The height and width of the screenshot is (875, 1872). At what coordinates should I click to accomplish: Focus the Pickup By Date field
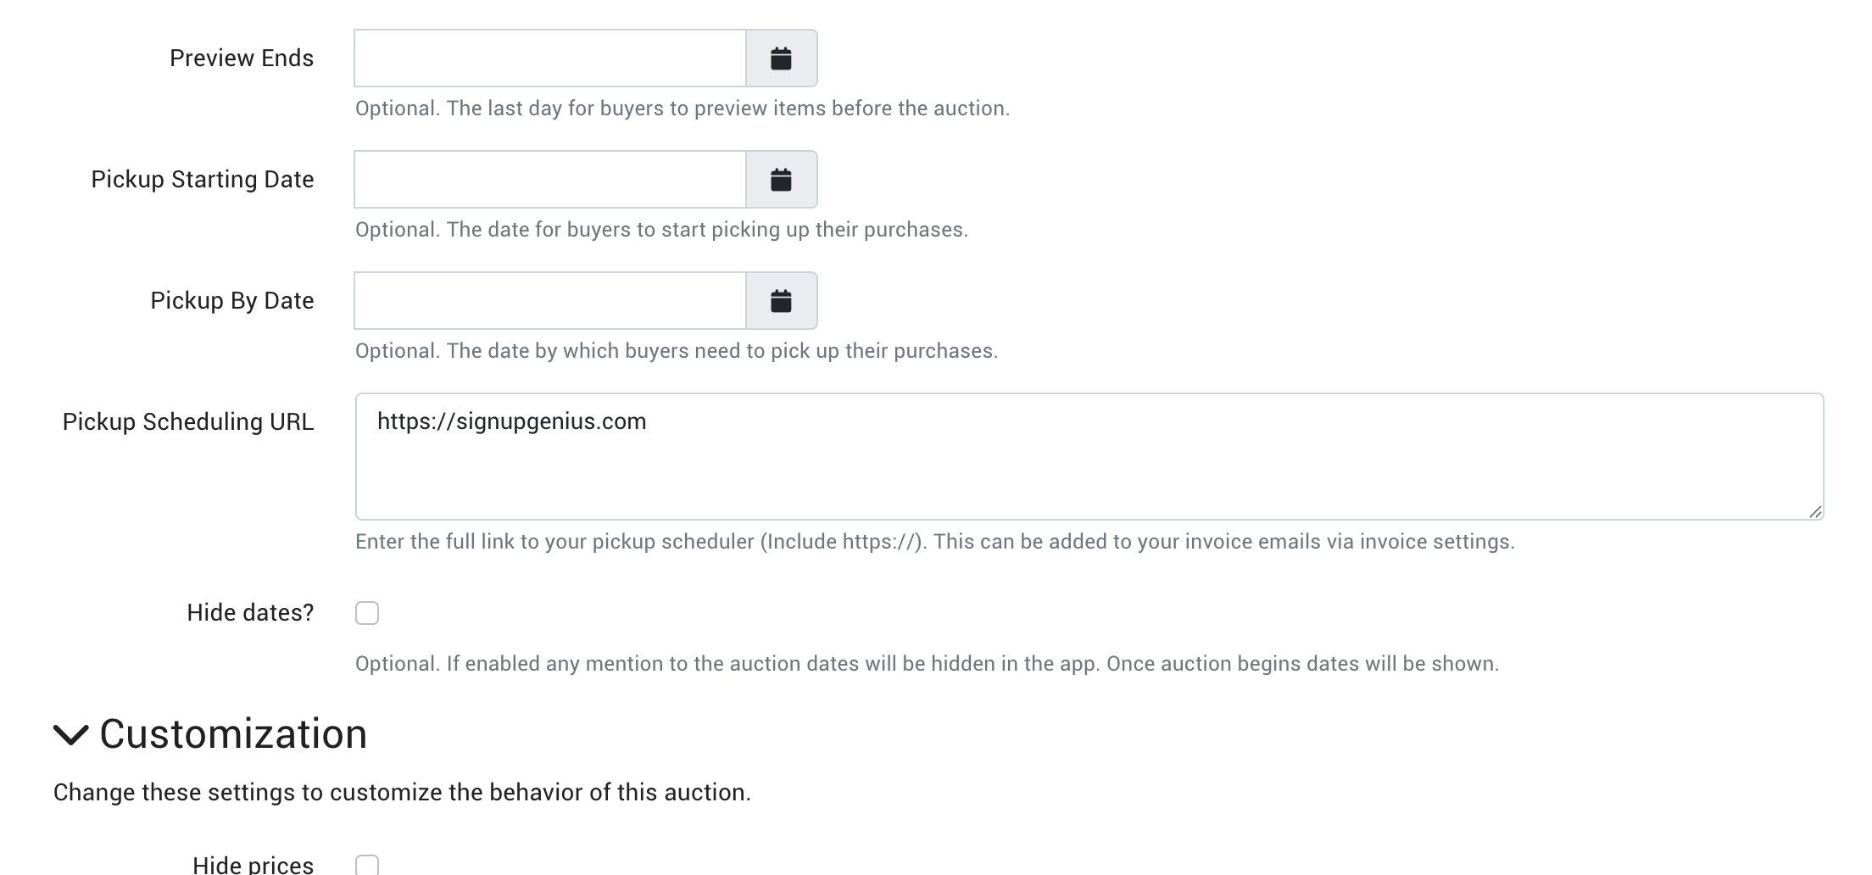pos(549,301)
